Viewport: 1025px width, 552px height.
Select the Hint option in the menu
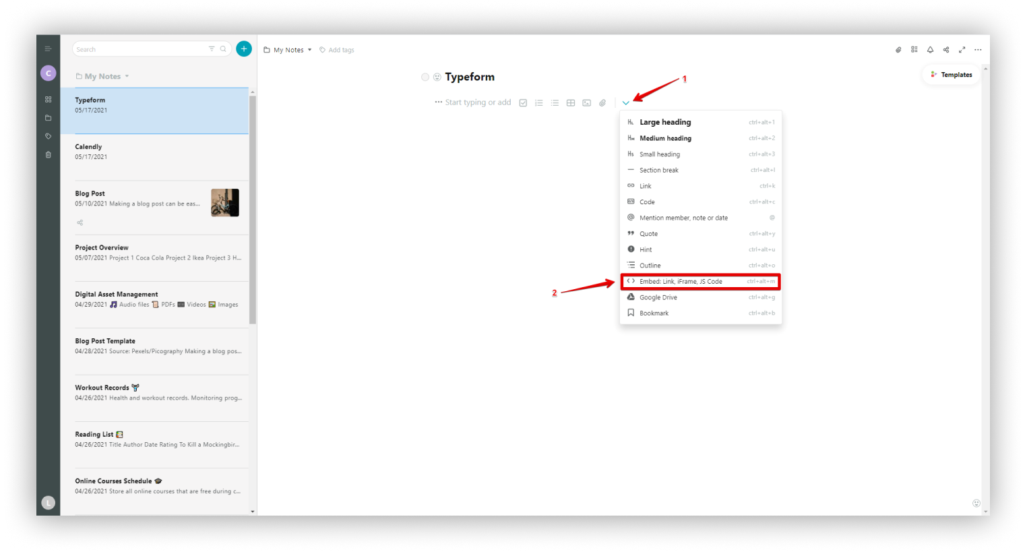pyautogui.click(x=701, y=249)
